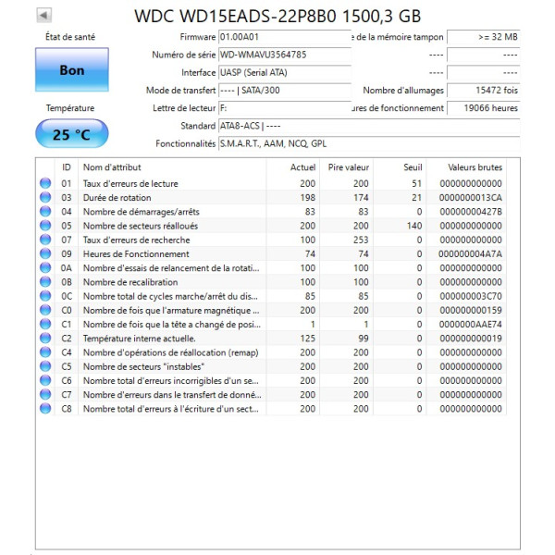Click the serial number field WD-WMAVU3564785
Image resolution: width=555 pixels, height=555 pixels.
(x=285, y=55)
